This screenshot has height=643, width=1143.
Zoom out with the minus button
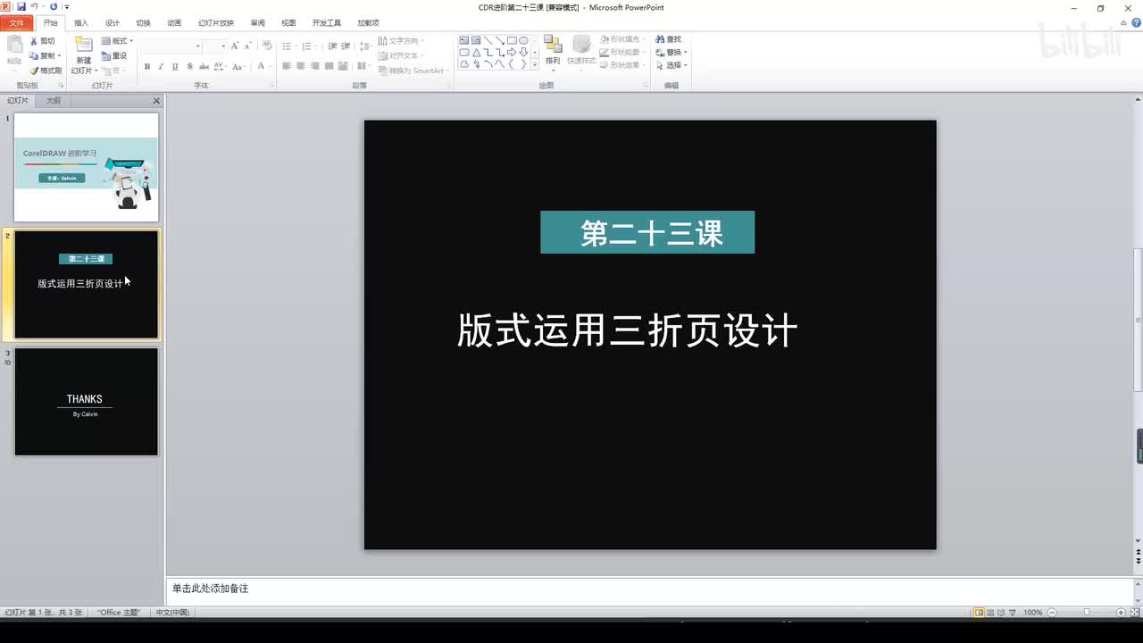[1052, 613]
